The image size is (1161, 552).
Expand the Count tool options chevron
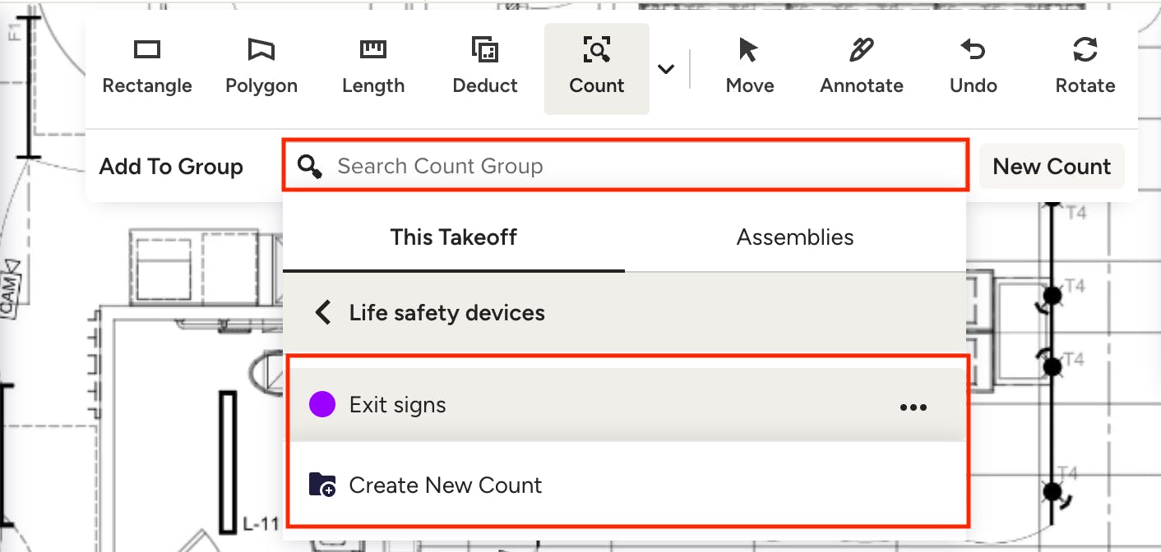pos(666,69)
